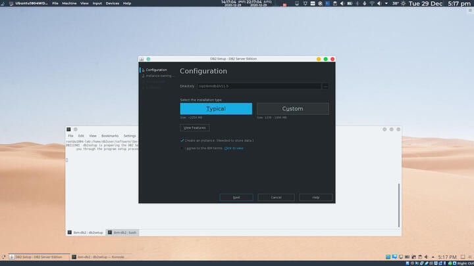Open the Konsole Settings menu

(130, 136)
